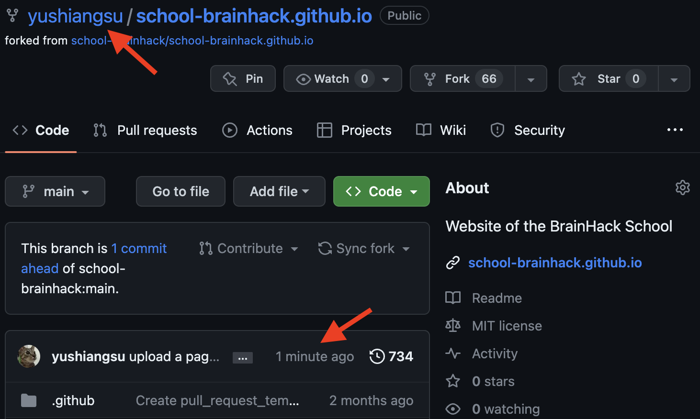Screen dimensions: 700x419
Task: Click the Public visibility badge
Action: click(405, 16)
